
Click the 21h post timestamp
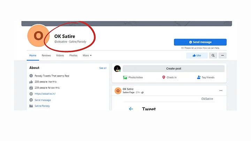138,92
